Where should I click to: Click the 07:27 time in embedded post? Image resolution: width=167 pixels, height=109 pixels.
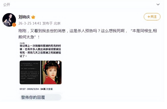(23, 89)
